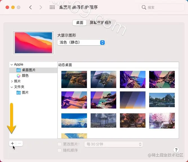Viewport: 188px width, 162px height.
Task: Click the search magnifier icon
Action: point(144,7)
